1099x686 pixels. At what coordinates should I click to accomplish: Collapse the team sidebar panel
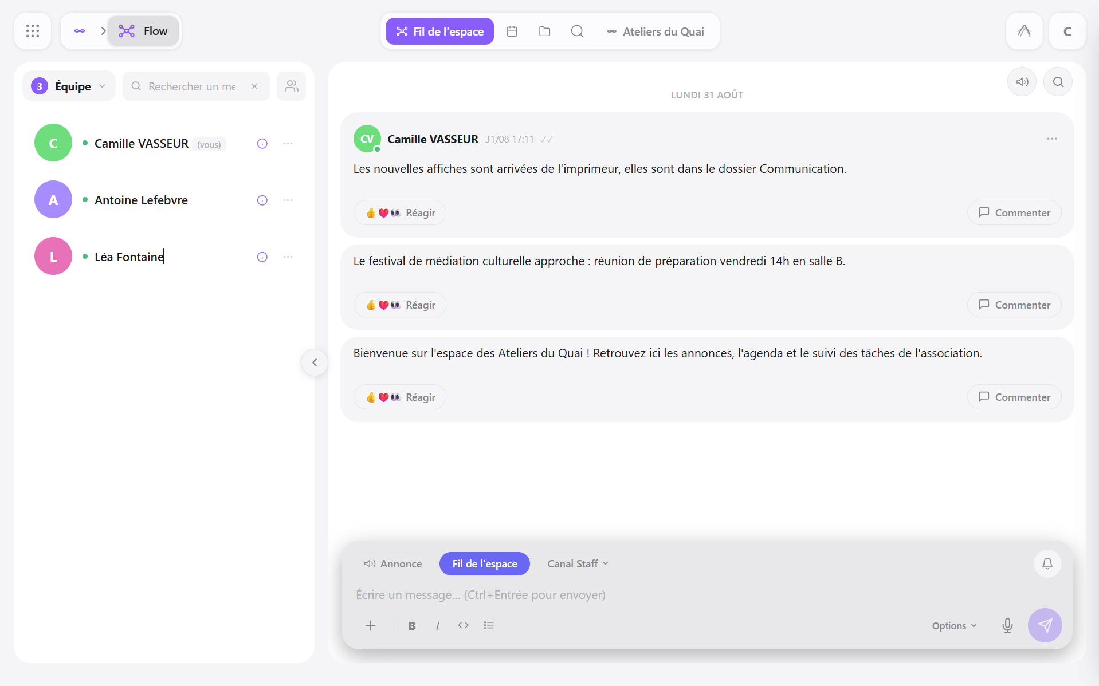pyautogui.click(x=315, y=362)
